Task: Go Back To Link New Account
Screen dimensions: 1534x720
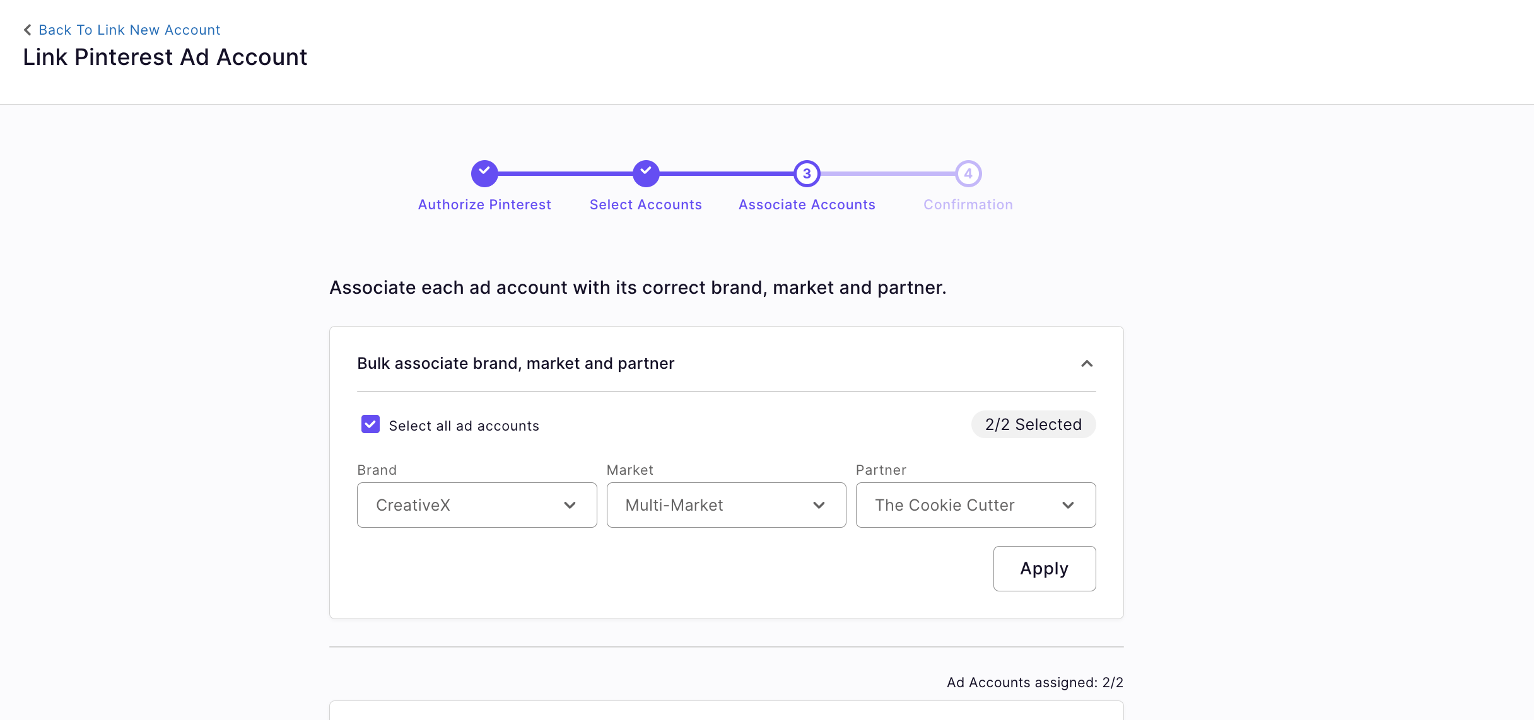Action: point(129,30)
